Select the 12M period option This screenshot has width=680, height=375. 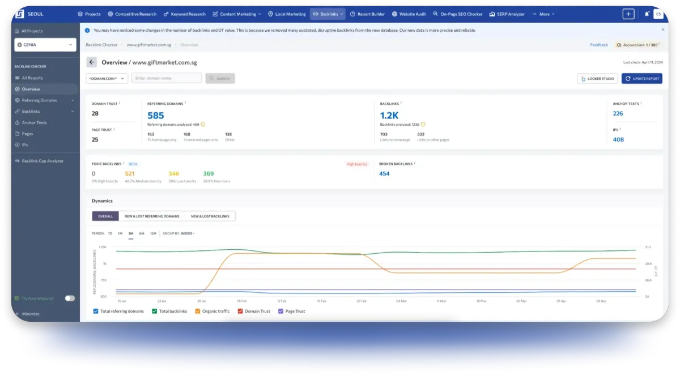[x=153, y=233]
